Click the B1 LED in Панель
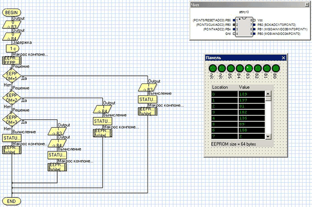Image resolution: width=312 pixels, height=207 pixels. click(x=267, y=69)
